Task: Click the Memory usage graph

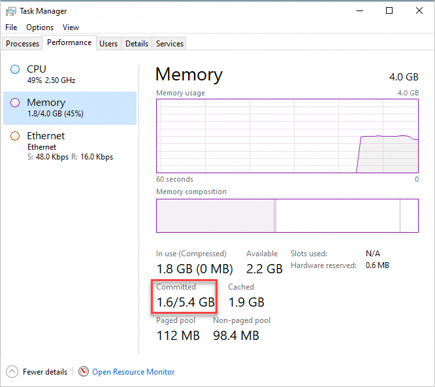Action: pos(287,135)
